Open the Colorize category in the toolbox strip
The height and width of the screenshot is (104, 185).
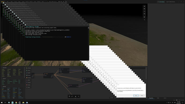coord(28,83)
